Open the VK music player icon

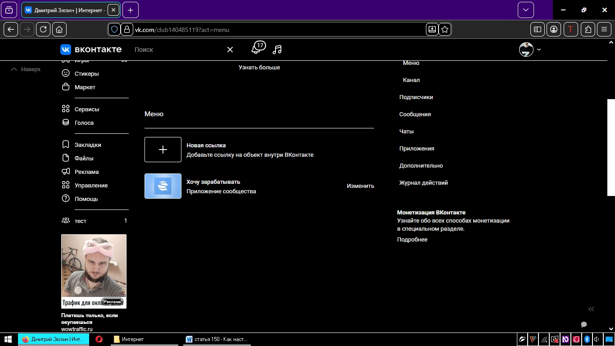tap(277, 50)
